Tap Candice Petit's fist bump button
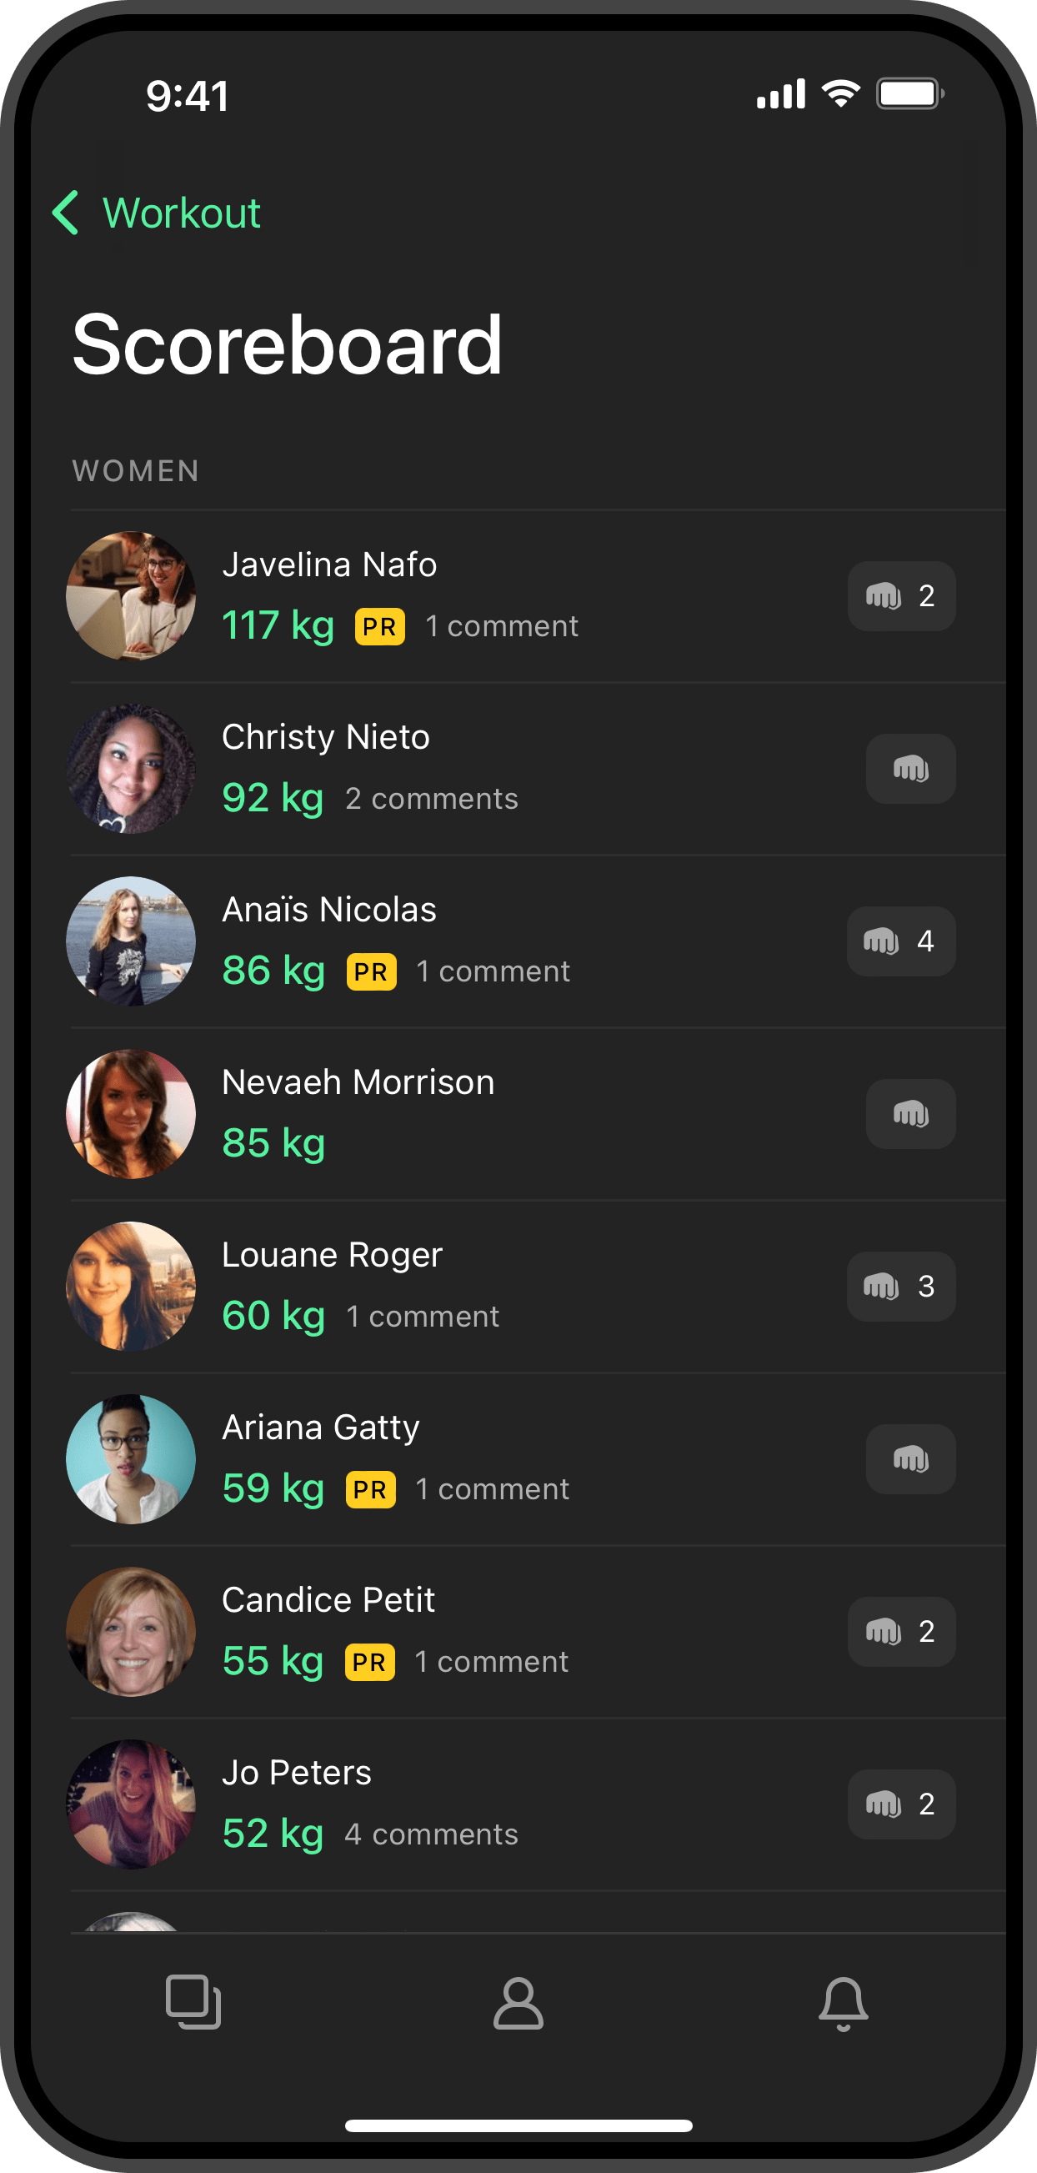This screenshot has width=1037, height=2173. click(x=901, y=1633)
